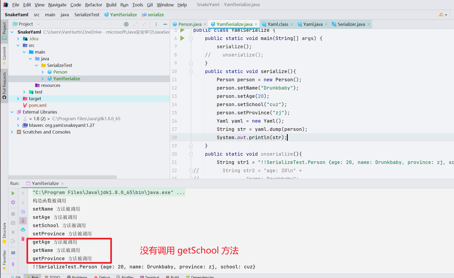Select SerializeTest in the breadcrumb bar
Viewport: 454px width, 278px height.
pyautogui.click(x=87, y=14)
